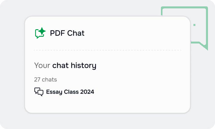Select the "Your chat history" heading
This screenshot has height=129, width=215.
click(x=65, y=65)
